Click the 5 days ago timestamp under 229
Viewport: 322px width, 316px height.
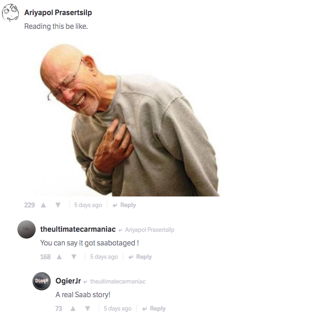(x=88, y=205)
